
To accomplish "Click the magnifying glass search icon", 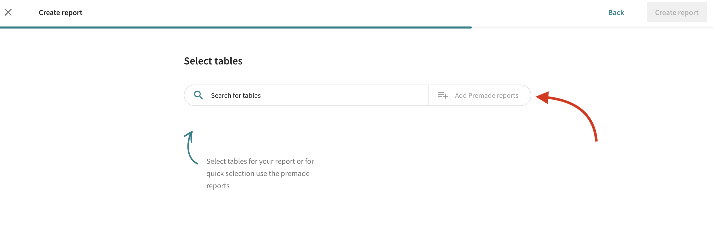I will pos(198,95).
